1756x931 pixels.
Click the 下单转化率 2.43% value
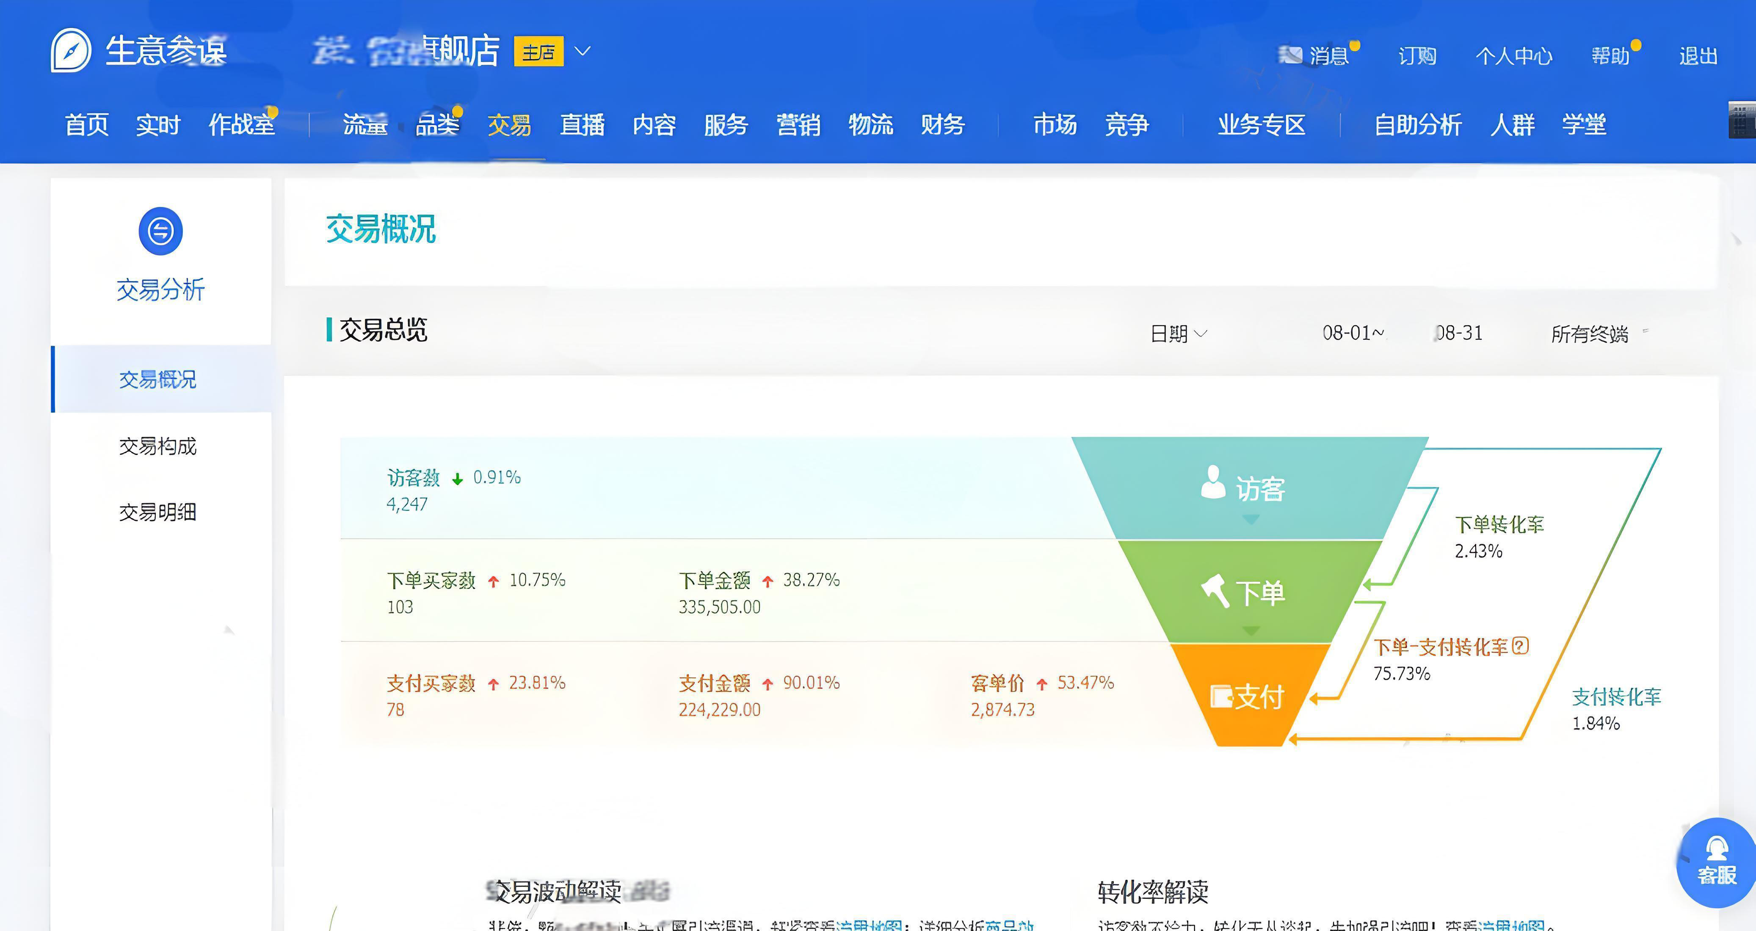point(1479,551)
